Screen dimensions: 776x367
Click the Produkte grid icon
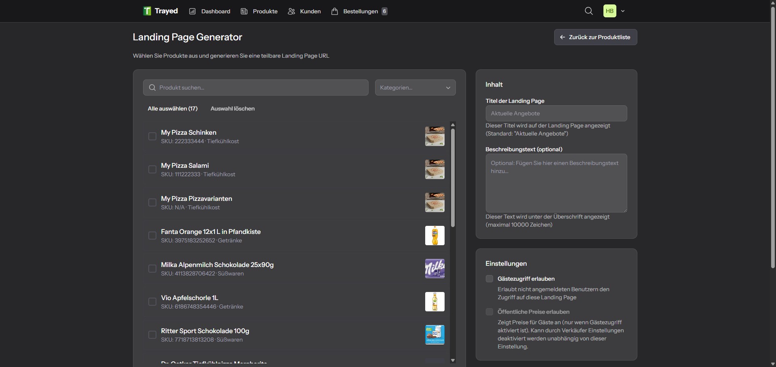245,11
